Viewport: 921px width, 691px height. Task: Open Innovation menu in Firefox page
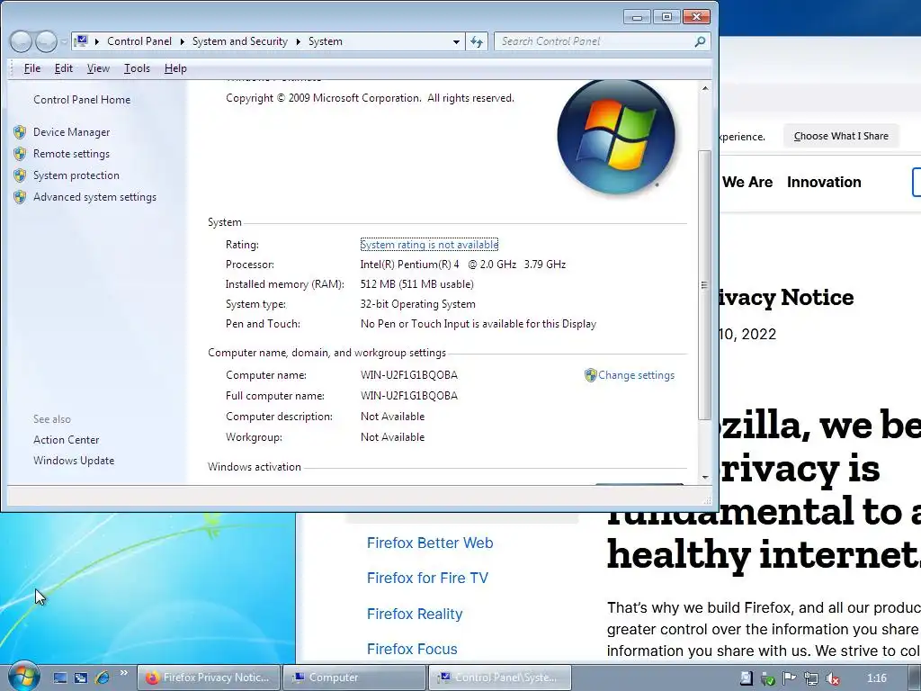pos(824,182)
